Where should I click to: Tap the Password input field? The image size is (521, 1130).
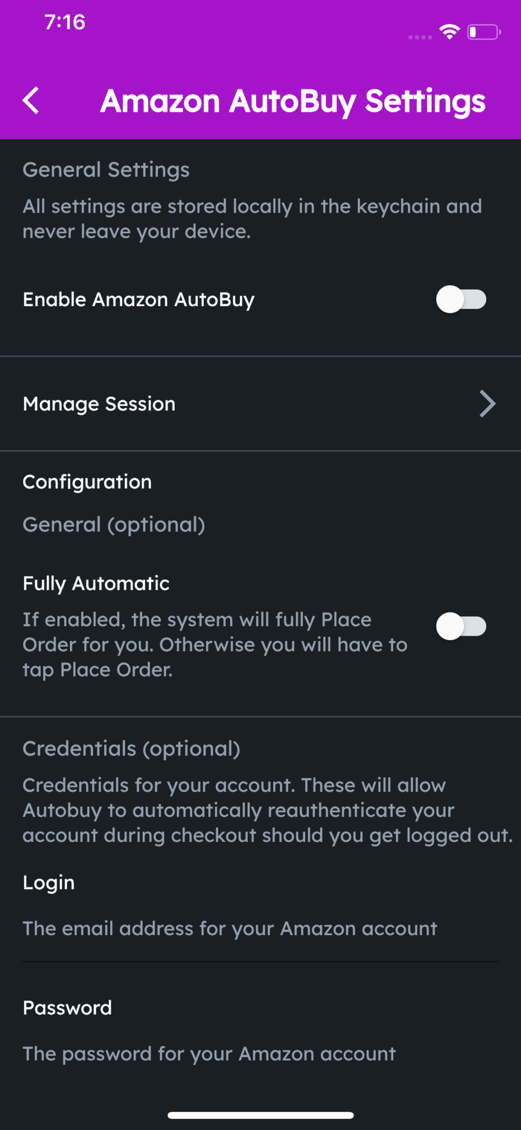point(209,1053)
